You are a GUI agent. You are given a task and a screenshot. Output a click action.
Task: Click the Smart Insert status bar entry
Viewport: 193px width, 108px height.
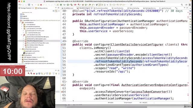(x=128, y=103)
